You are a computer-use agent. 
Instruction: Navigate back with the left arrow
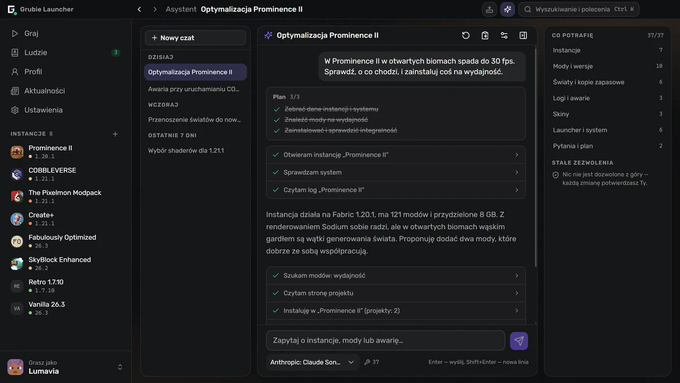[x=139, y=9]
